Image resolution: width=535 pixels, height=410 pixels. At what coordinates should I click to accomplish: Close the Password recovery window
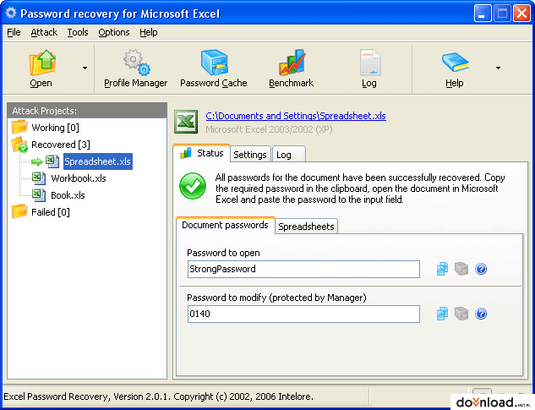point(521,14)
